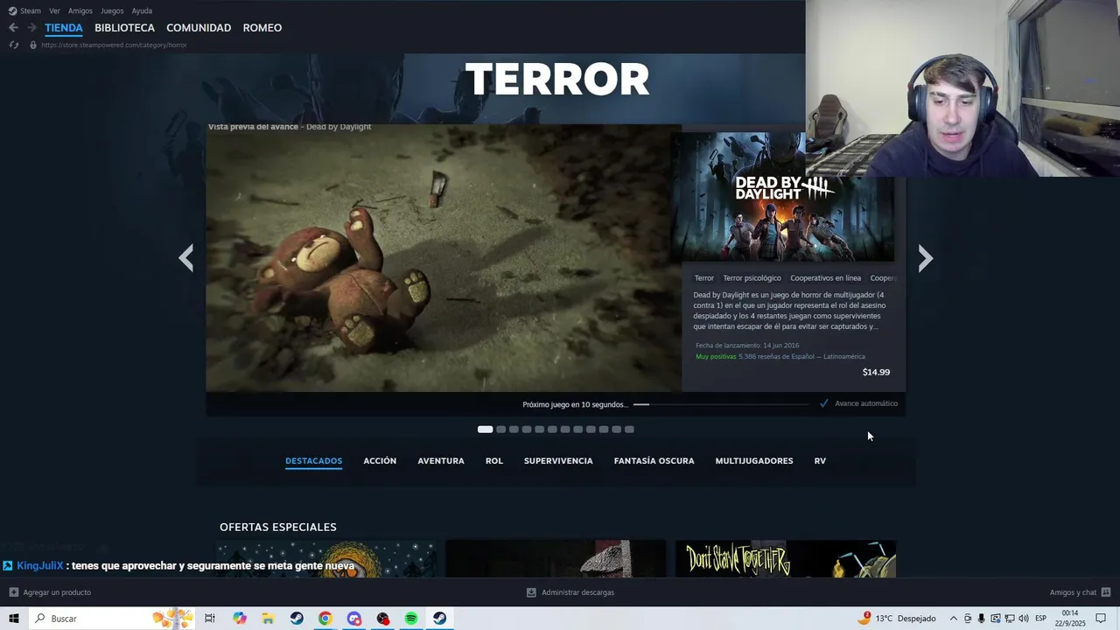Open File Explorer from the taskbar
The height and width of the screenshot is (630, 1120).
pyautogui.click(x=269, y=619)
